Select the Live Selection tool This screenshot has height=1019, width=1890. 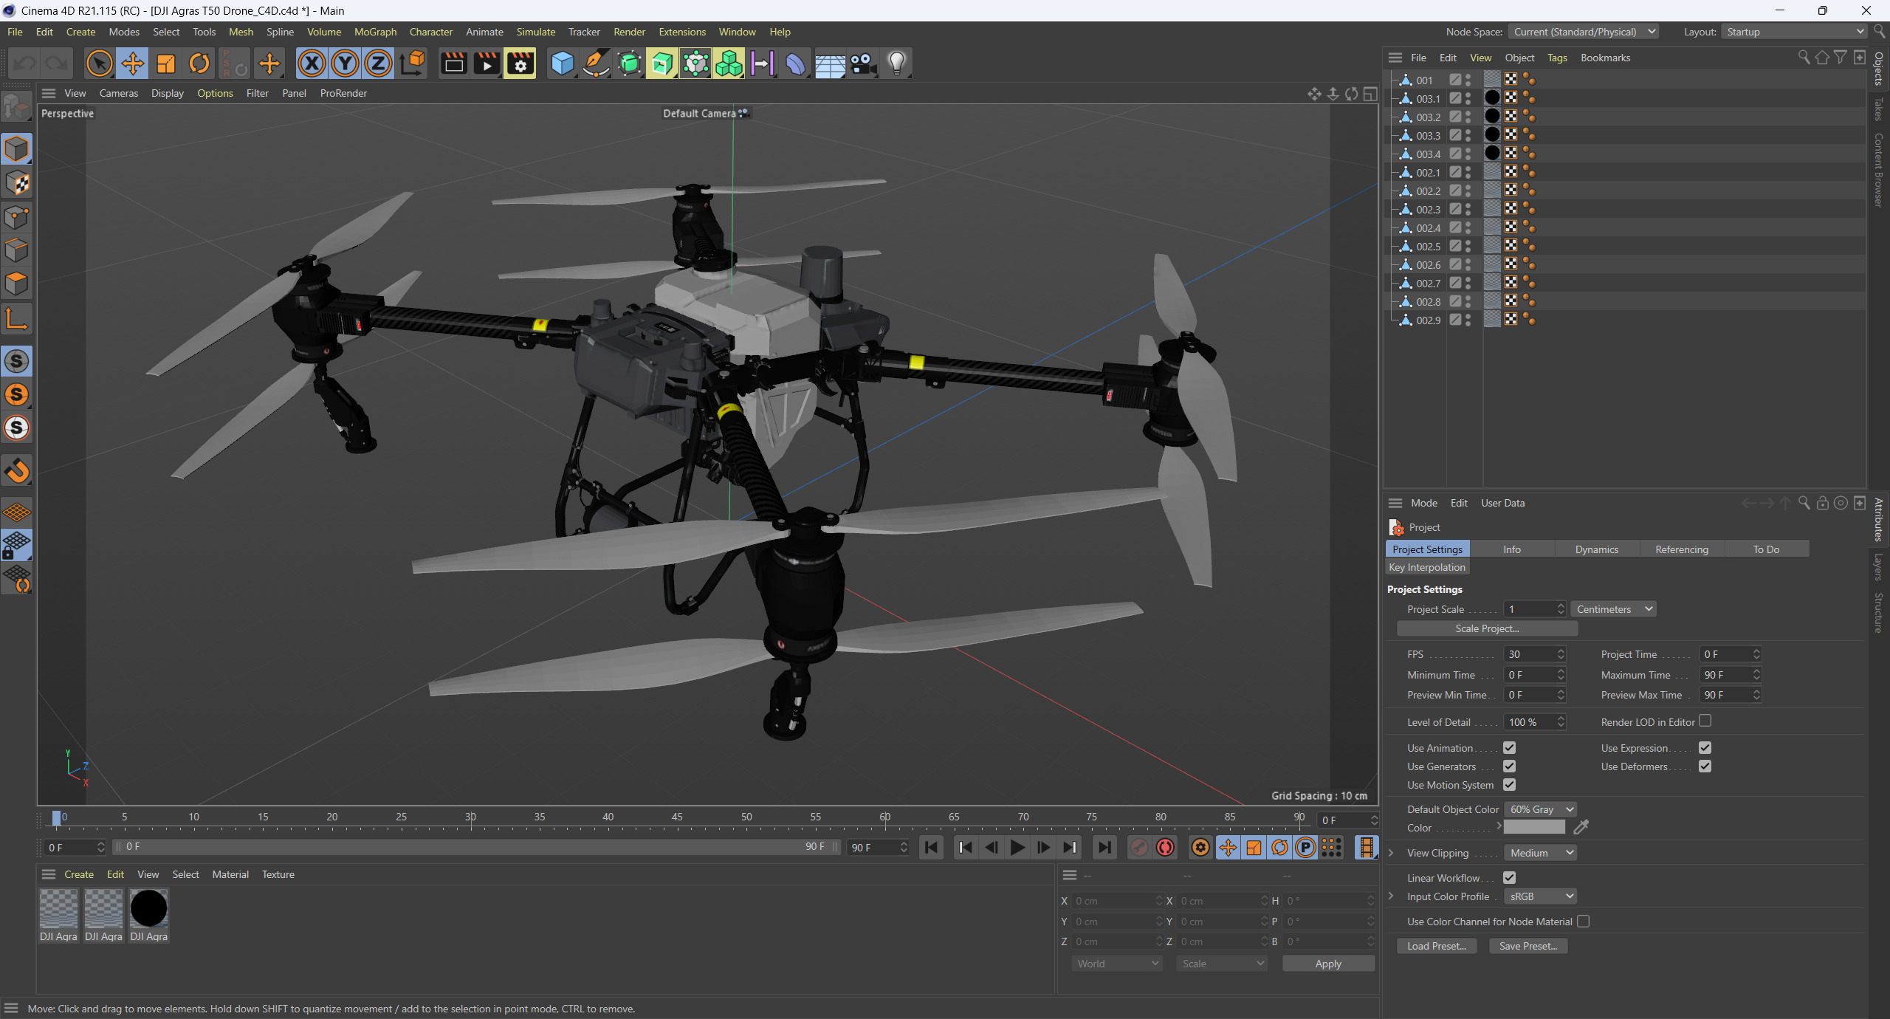[99, 64]
